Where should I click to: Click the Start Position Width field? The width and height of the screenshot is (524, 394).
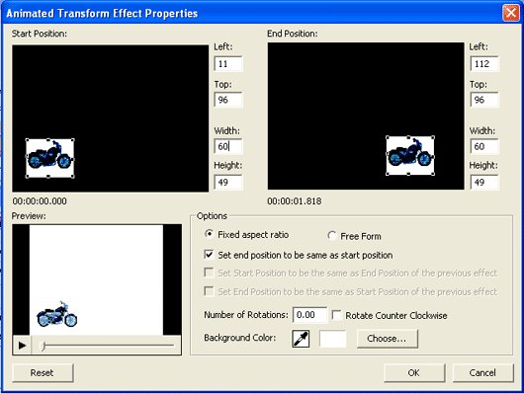coord(228,146)
